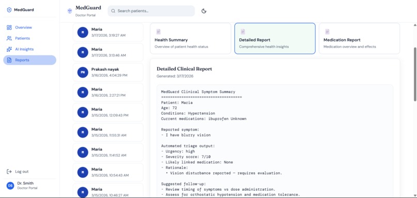Click the avatar of Maria 3:13:46 AM entry

[x=83, y=52]
